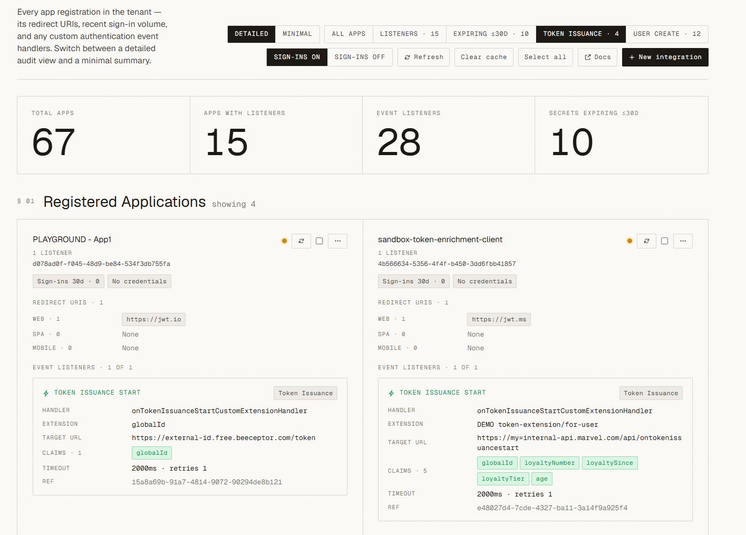Viewport: 746px width, 535px height.
Task: Click the Event Listeners stat card
Action: point(449,135)
